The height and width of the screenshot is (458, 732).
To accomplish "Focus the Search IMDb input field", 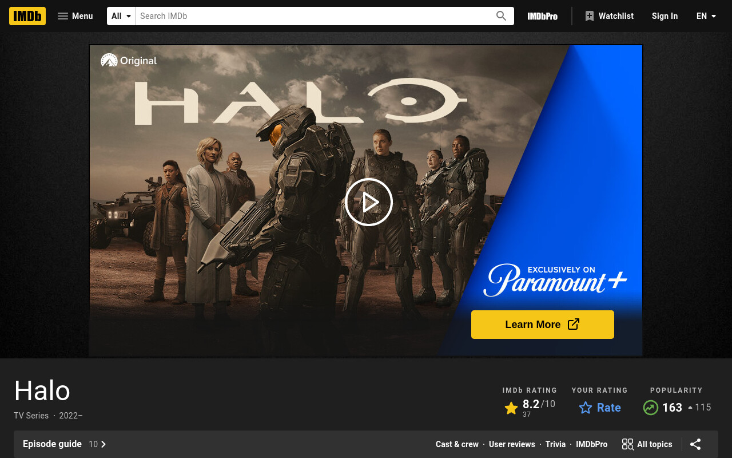I will coord(313,16).
